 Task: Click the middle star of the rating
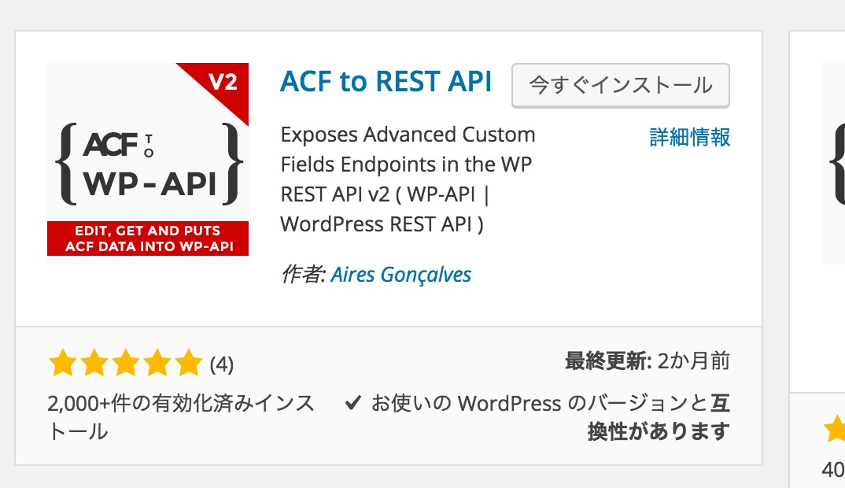click(125, 363)
